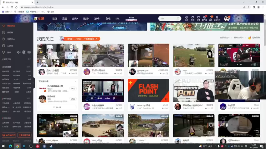This screenshot has height=149, width=266.
Task: Click the taskbar clock showing 13:02
Action: [x=253, y=146]
